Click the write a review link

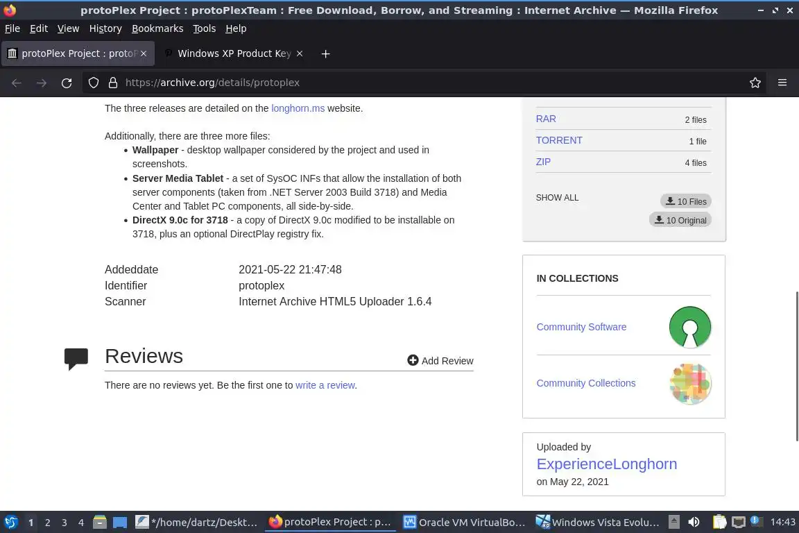(325, 385)
